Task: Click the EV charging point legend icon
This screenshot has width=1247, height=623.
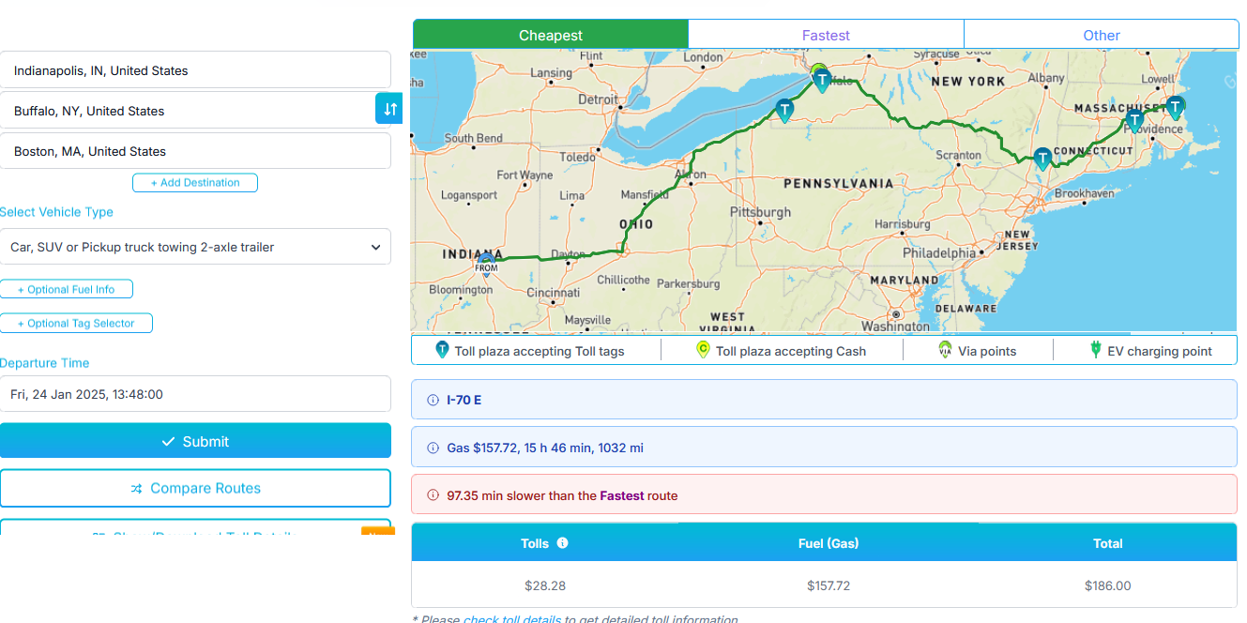Action: 1094,351
